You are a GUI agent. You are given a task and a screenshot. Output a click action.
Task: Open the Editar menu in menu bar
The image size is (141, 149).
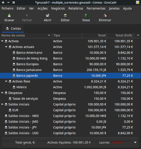21,9
